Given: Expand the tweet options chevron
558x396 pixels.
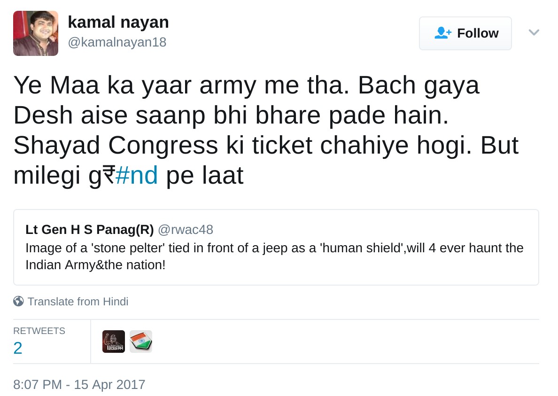Looking at the screenshot, I should (x=534, y=32).
